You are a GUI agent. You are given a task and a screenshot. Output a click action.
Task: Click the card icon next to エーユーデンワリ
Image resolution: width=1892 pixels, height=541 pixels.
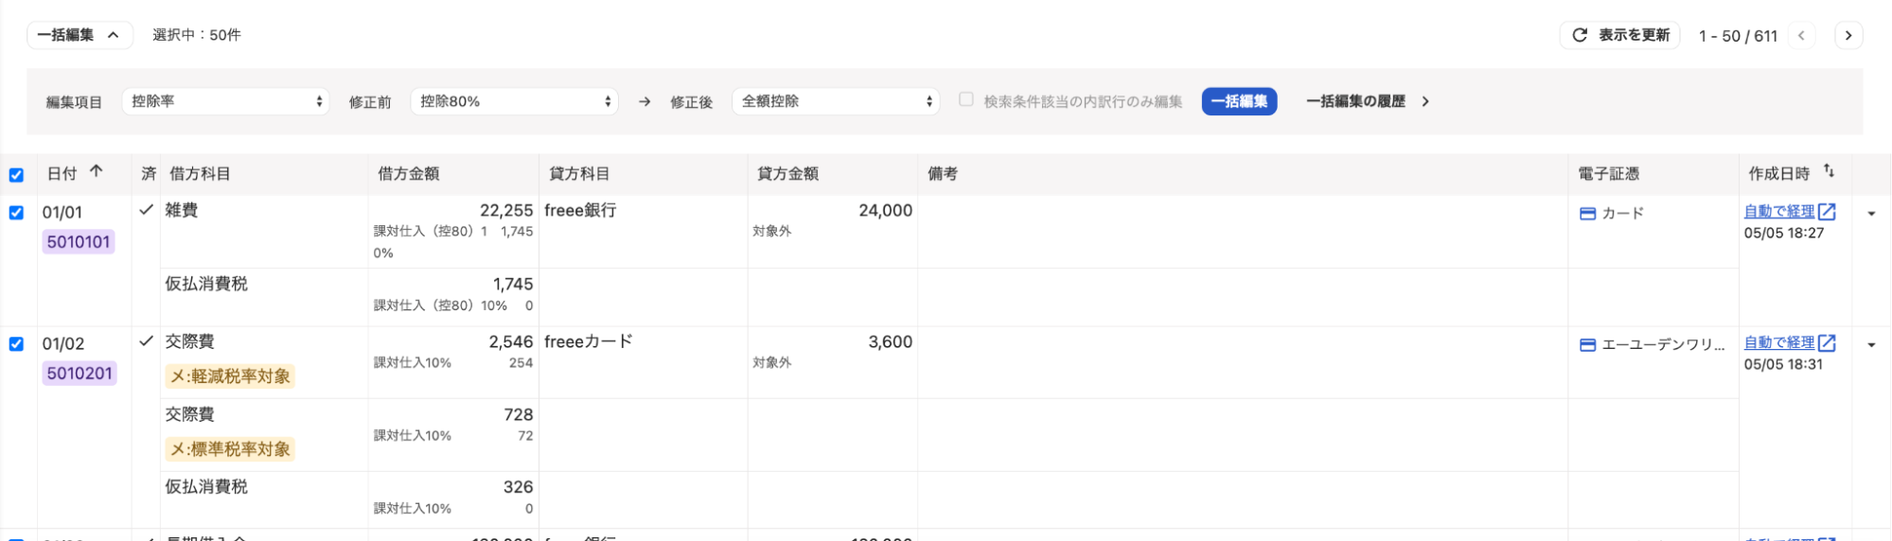point(1588,345)
